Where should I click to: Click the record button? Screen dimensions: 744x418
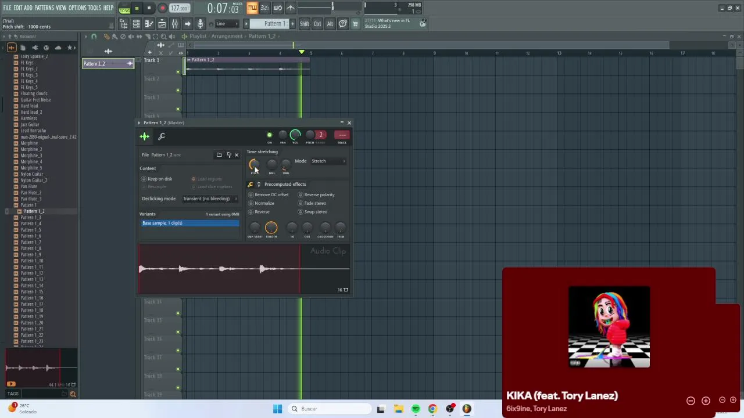(x=162, y=9)
